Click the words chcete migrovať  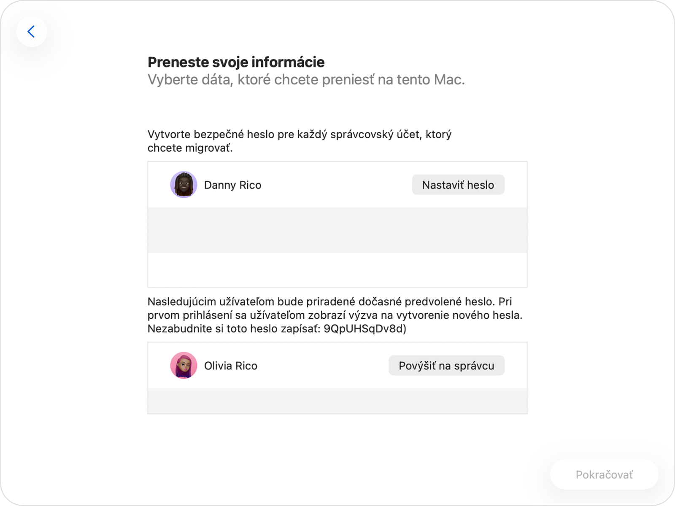point(190,148)
